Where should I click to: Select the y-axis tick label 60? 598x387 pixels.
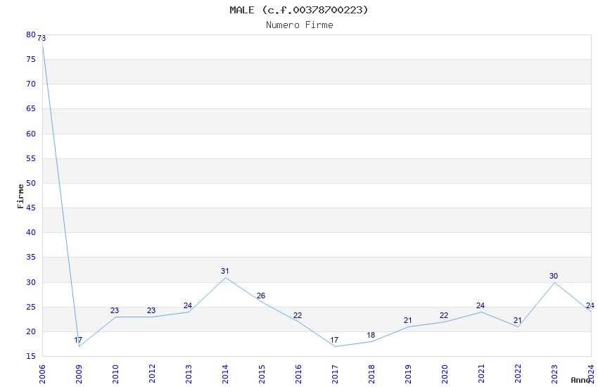click(x=31, y=134)
